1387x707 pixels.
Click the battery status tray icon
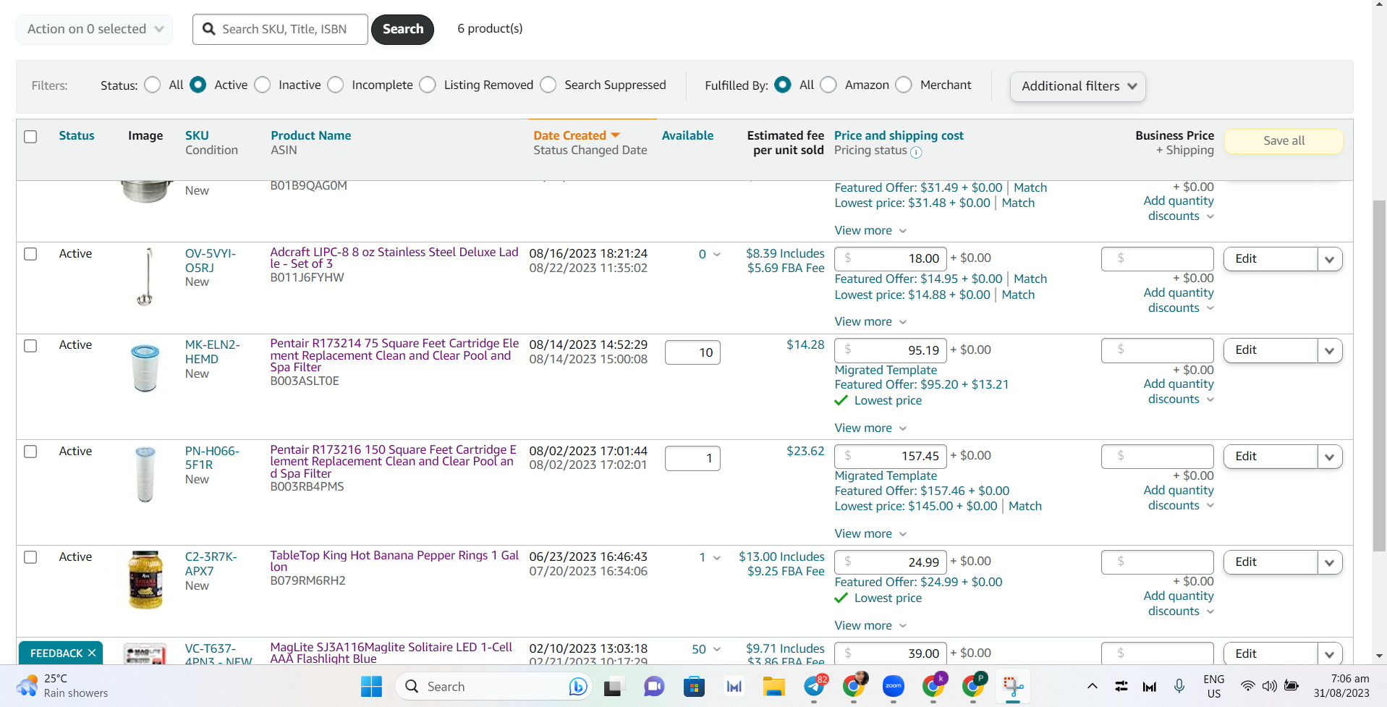click(1291, 686)
